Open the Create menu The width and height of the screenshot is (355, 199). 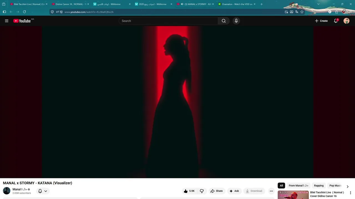[x=321, y=21]
